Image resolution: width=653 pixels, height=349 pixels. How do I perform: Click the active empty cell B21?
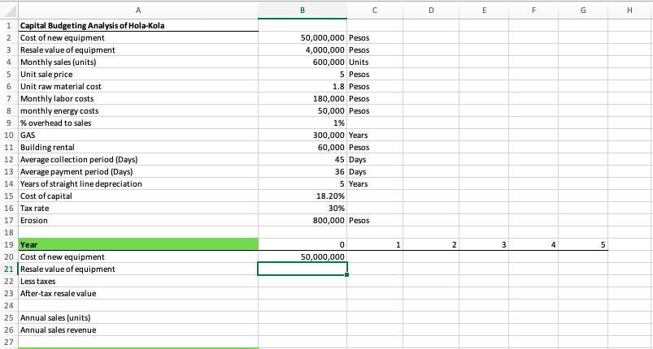303,269
